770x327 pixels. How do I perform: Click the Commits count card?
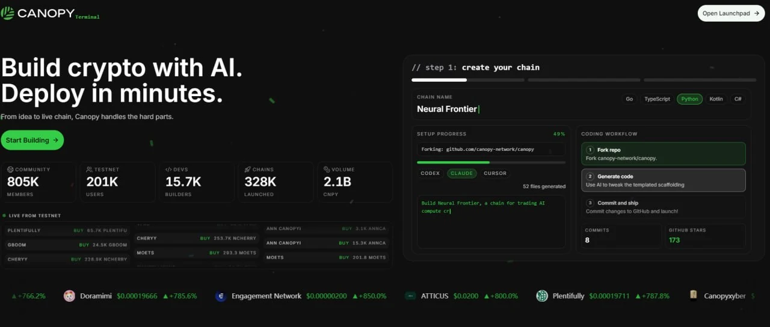621,236
